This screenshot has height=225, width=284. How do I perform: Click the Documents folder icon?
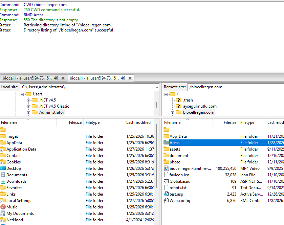pyautogui.click(x=3, y=175)
